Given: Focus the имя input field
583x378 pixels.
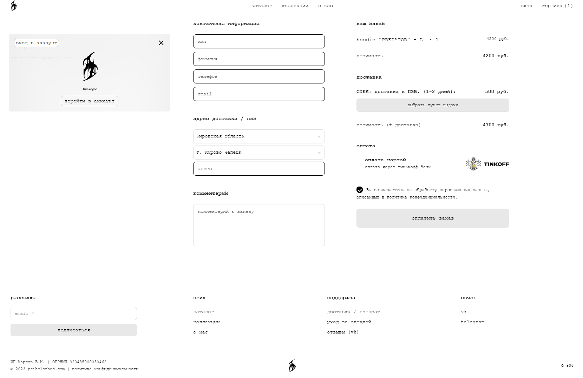Looking at the screenshot, I should pos(259,41).
